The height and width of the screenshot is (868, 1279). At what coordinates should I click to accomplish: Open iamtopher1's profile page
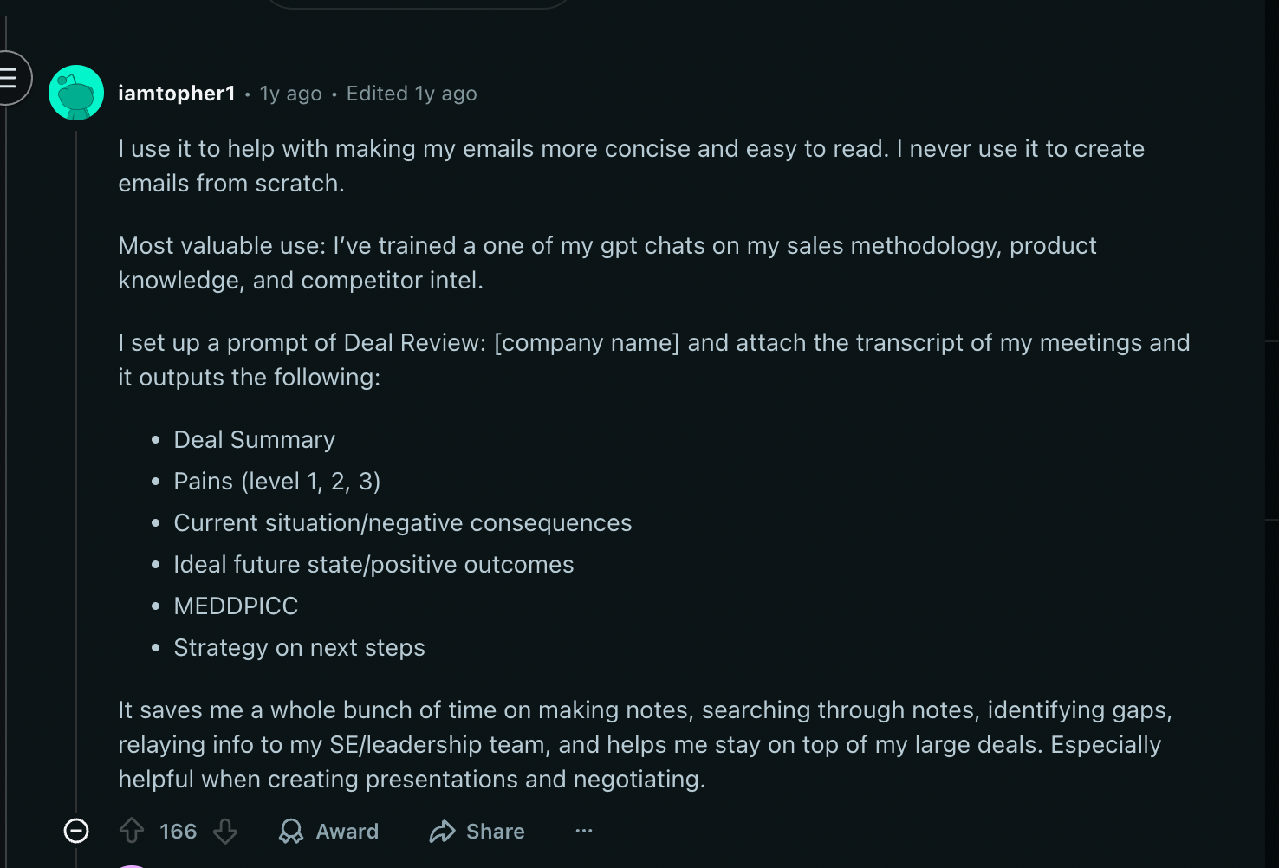(177, 93)
